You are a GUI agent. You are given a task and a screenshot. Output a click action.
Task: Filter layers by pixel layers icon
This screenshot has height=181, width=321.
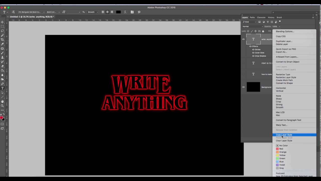click(260, 22)
